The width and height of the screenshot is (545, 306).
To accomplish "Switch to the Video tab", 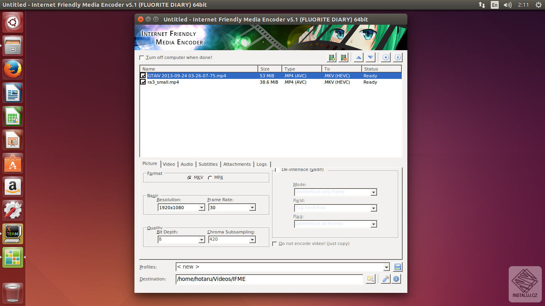I will [169, 164].
